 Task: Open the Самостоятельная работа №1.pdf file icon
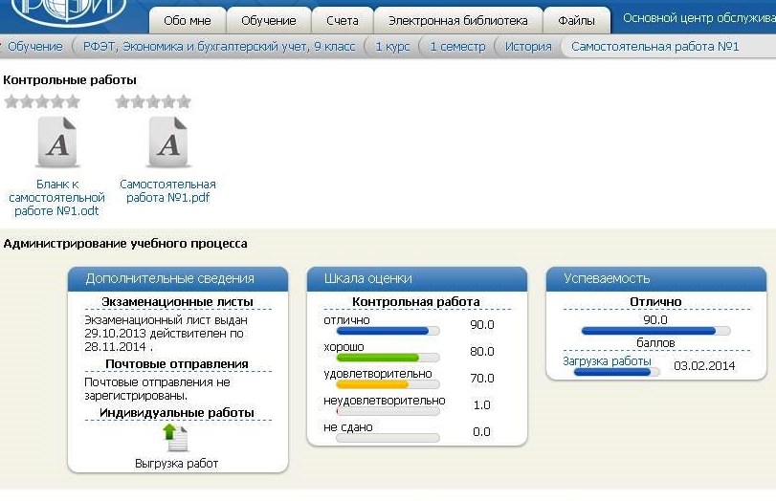(168, 143)
